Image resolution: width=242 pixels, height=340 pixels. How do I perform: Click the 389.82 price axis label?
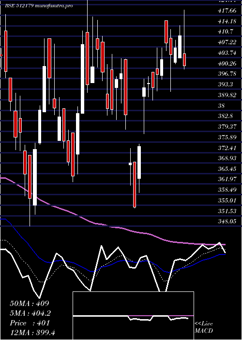[227, 95]
